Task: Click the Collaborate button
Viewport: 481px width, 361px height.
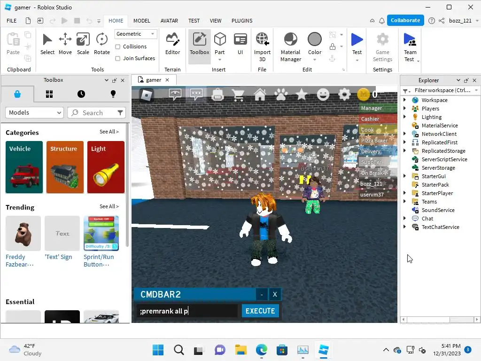Action: (405, 20)
